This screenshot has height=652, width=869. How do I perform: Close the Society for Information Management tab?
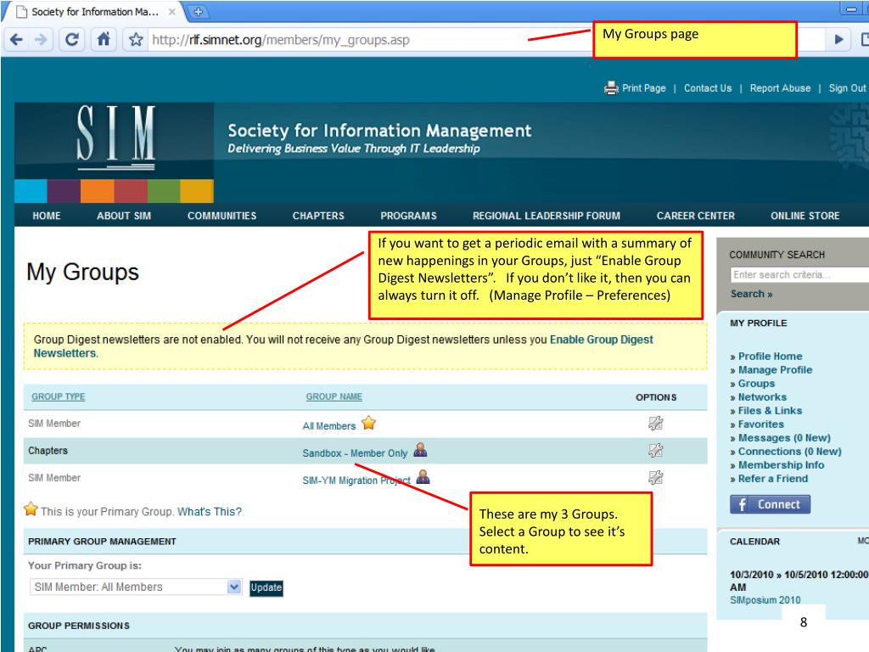(172, 12)
